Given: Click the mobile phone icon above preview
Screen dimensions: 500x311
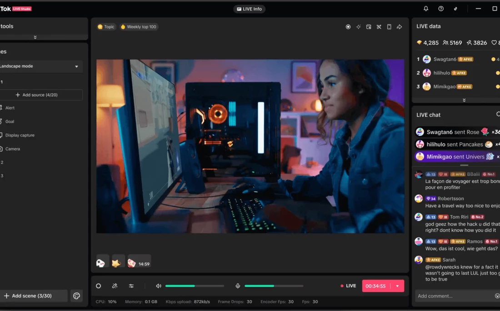Looking at the screenshot, I should click(389, 27).
